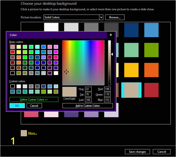Click the Hue input field
The image size is (176, 157).
[x=88, y=89]
